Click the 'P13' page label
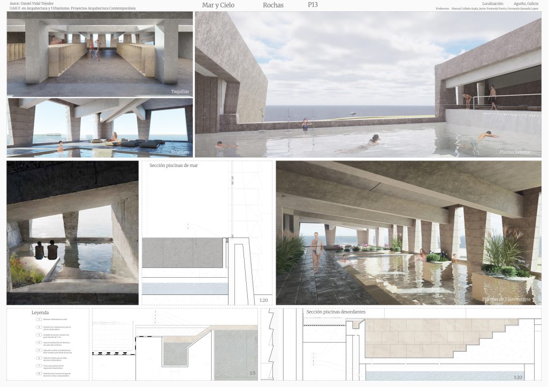Viewport: 548px width, 387px height. [x=313, y=5]
